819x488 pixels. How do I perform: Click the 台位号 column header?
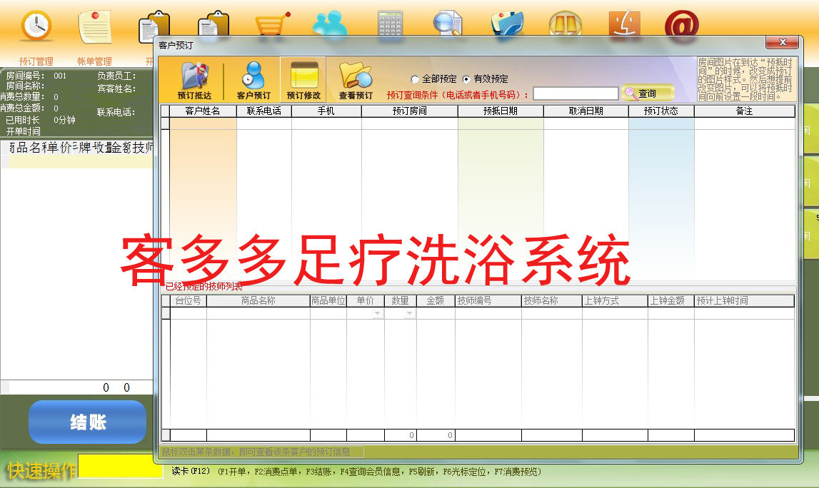(188, 300)
